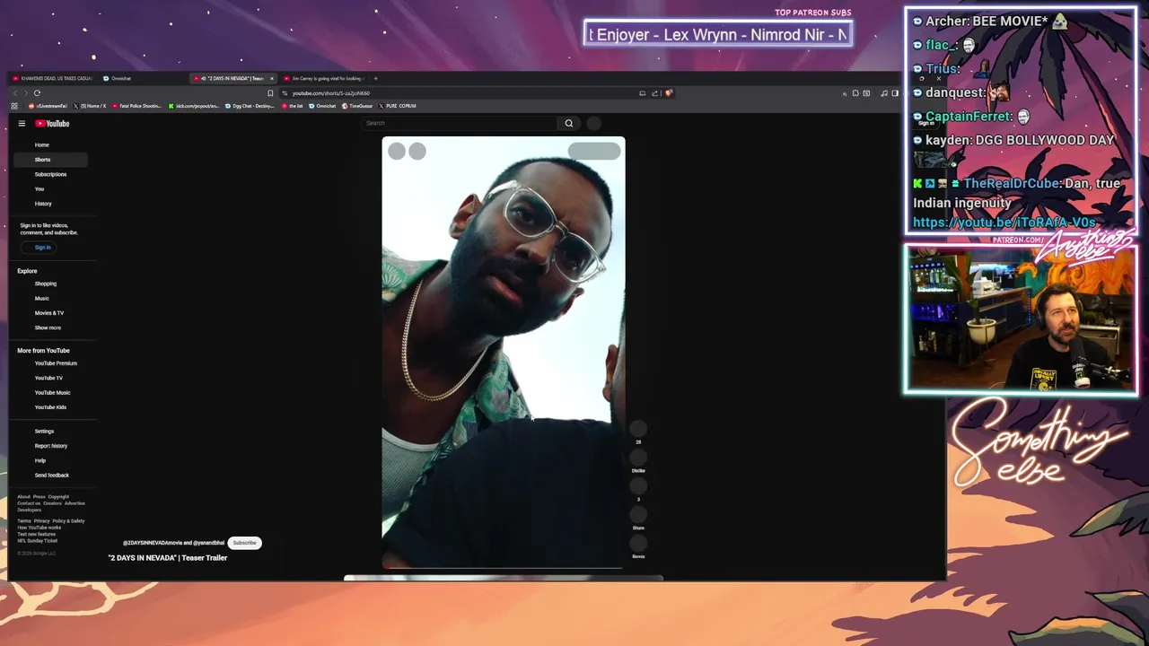Image resolution: width=1149 pixels, height=646 pixels.
Task: Open the bookmarks bar apps grid icon
Action: point(14,106)
